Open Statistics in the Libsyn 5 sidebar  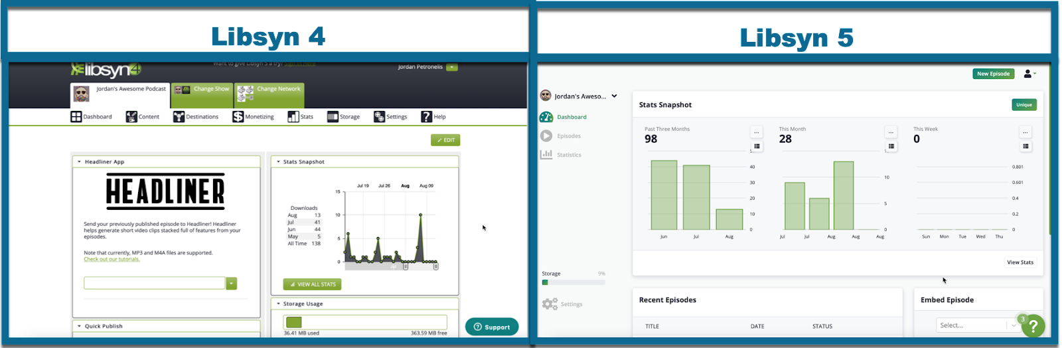click(561, 155)
